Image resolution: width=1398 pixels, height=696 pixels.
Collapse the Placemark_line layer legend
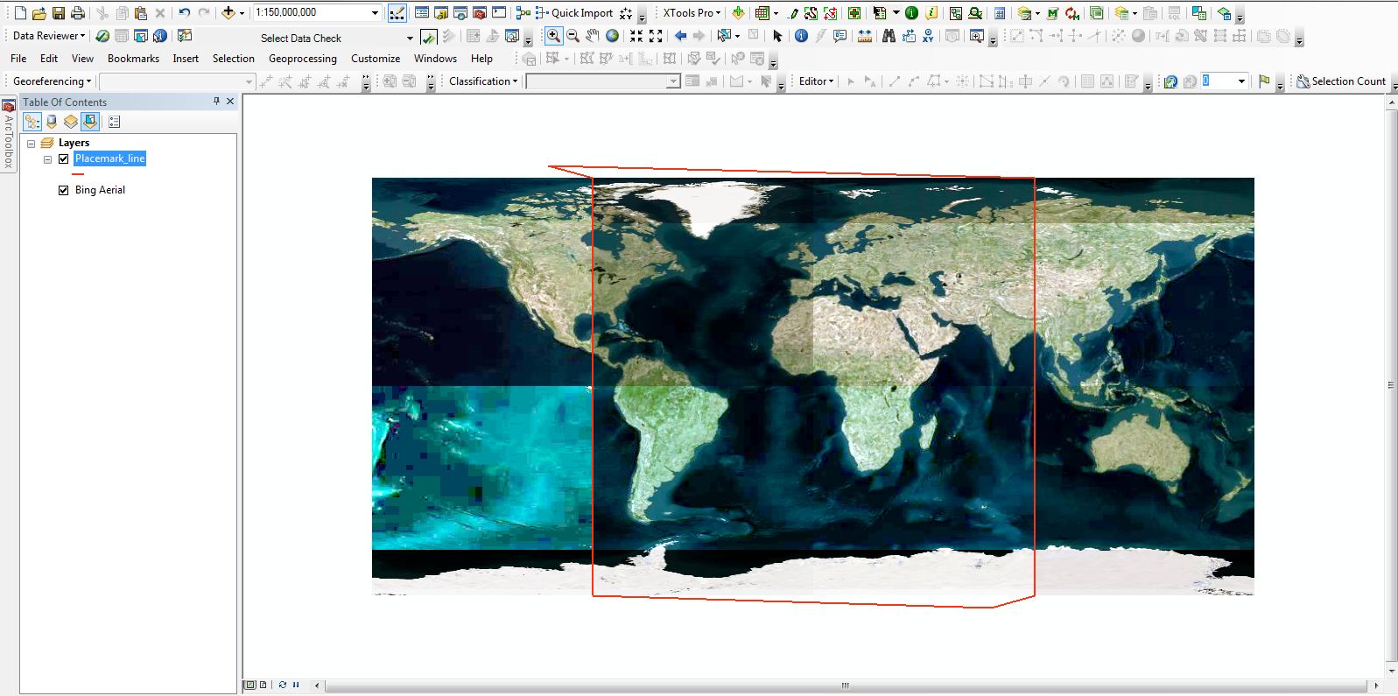(x=47, y=159)
